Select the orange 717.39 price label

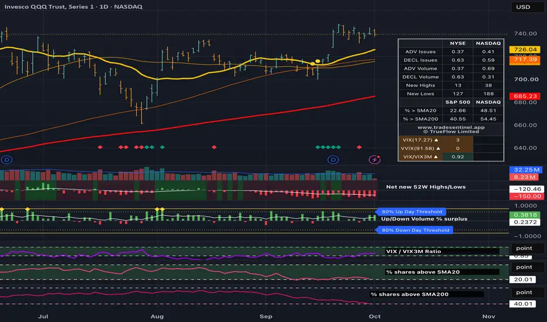(x=525, y=60)
